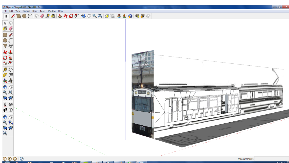Pick the Rectangle tool in left toolbar
This screenshot has width=289, height=163.
pyautogui.click(x=5, y=35)
